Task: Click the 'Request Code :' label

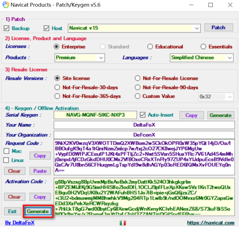Action: click(x=24, y=143)
